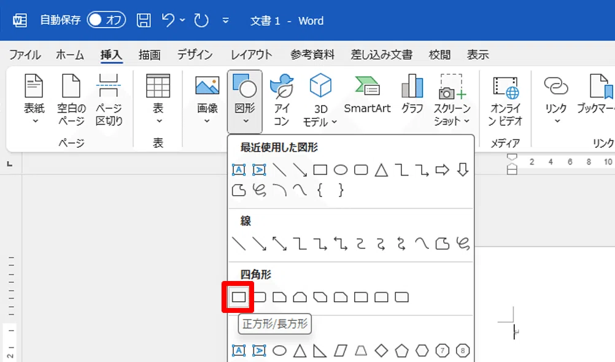
Task: Insert a ページ区切り page break
Action: tap(109, 99)
